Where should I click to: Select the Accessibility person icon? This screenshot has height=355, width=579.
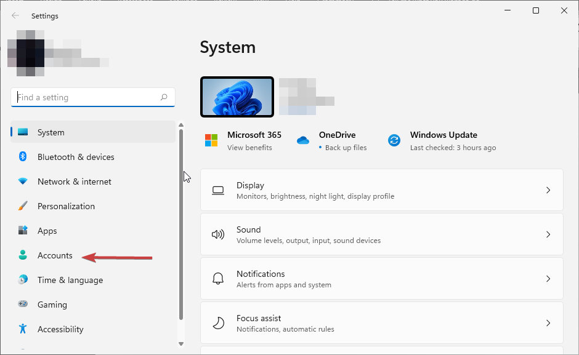pyautogui.click(x=23, y=329)
